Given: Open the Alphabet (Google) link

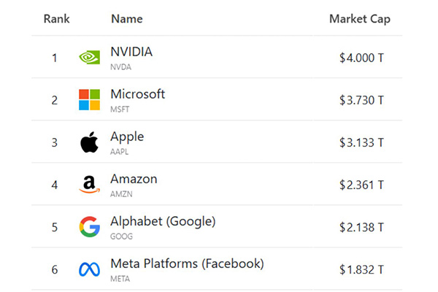Looking at the screenshot, I should click(x=163, y=221).
